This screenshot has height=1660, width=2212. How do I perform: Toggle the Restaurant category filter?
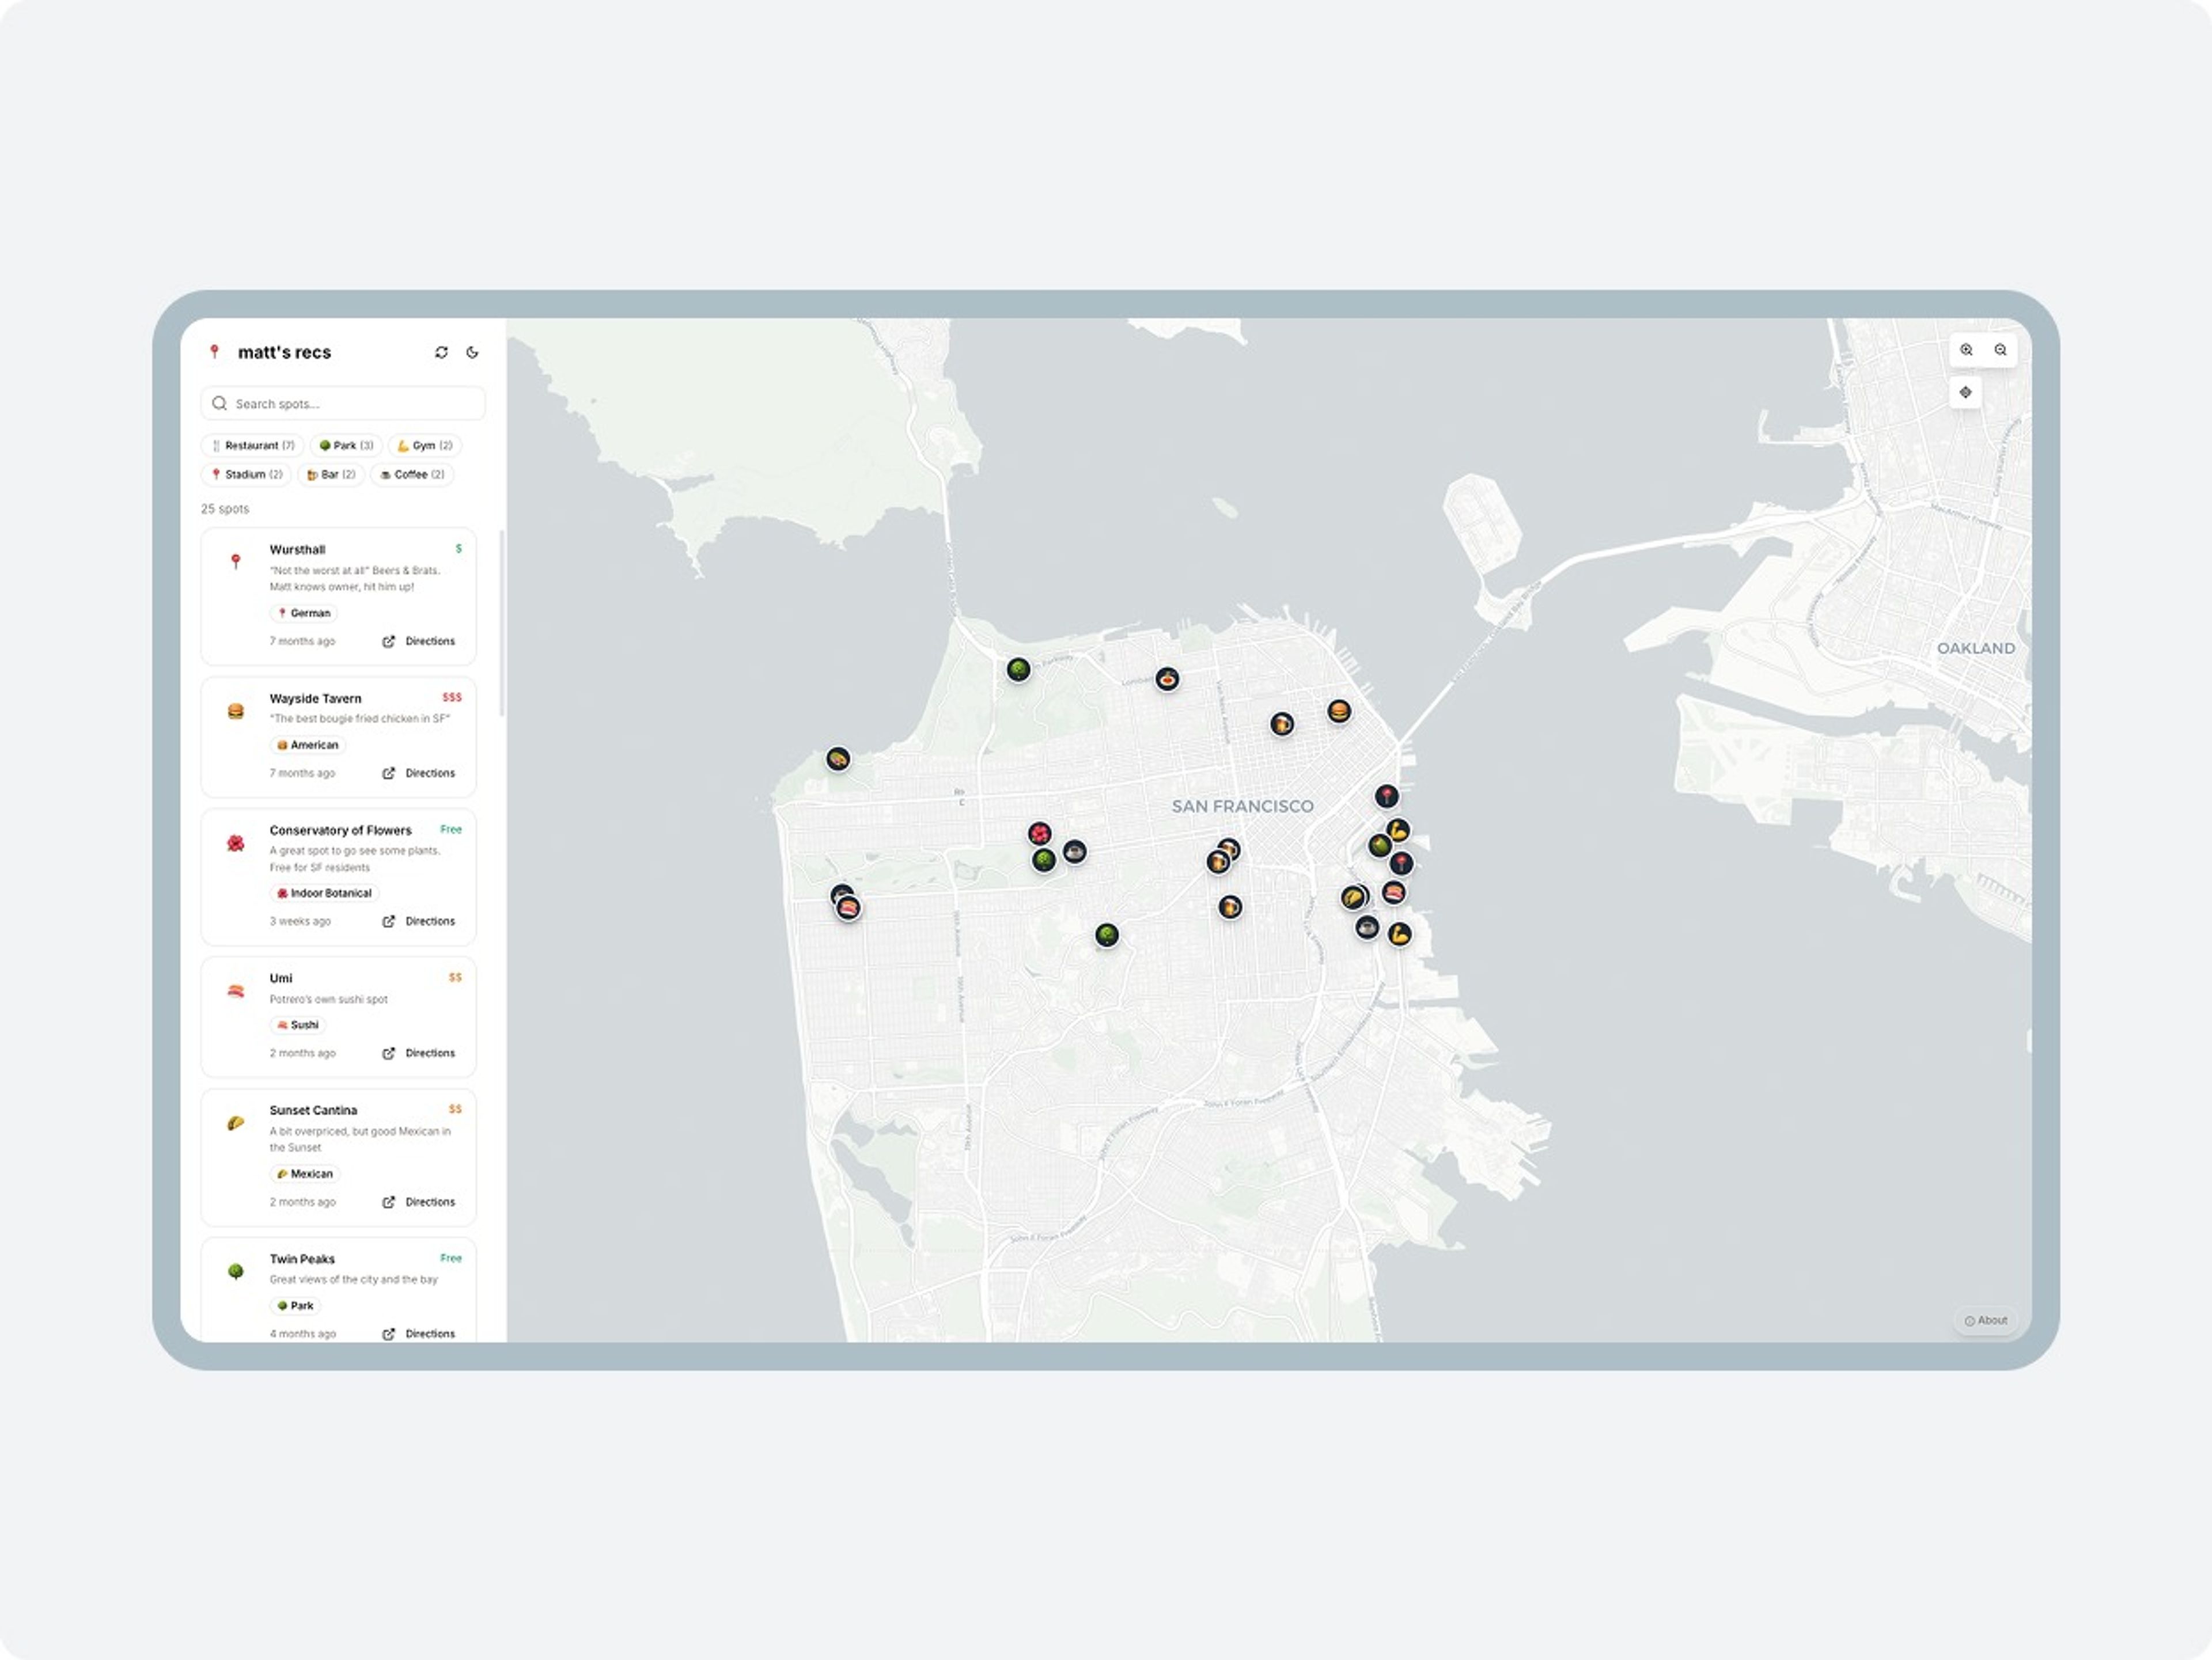click(x=253, y=446)
